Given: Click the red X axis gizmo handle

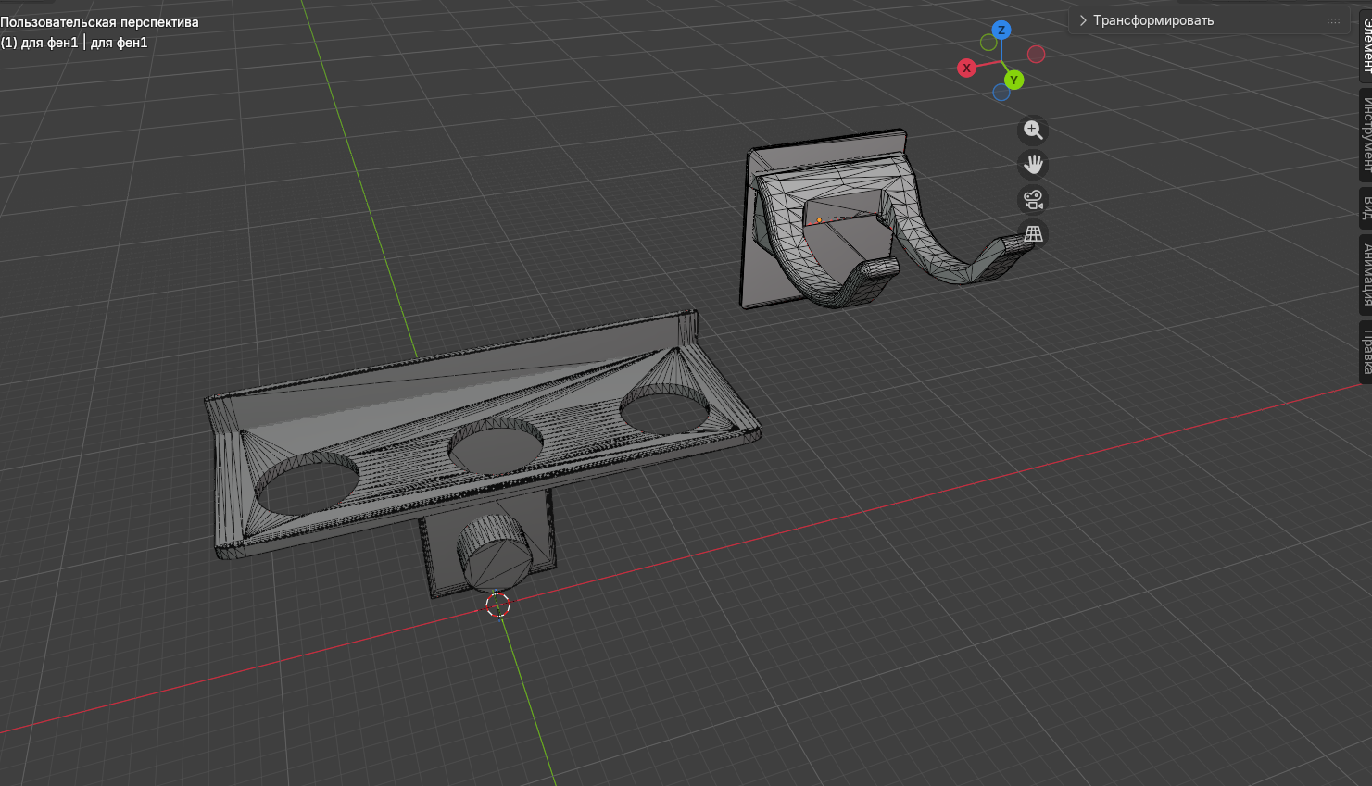Looking at the screenshot, I should pos(966,68).
